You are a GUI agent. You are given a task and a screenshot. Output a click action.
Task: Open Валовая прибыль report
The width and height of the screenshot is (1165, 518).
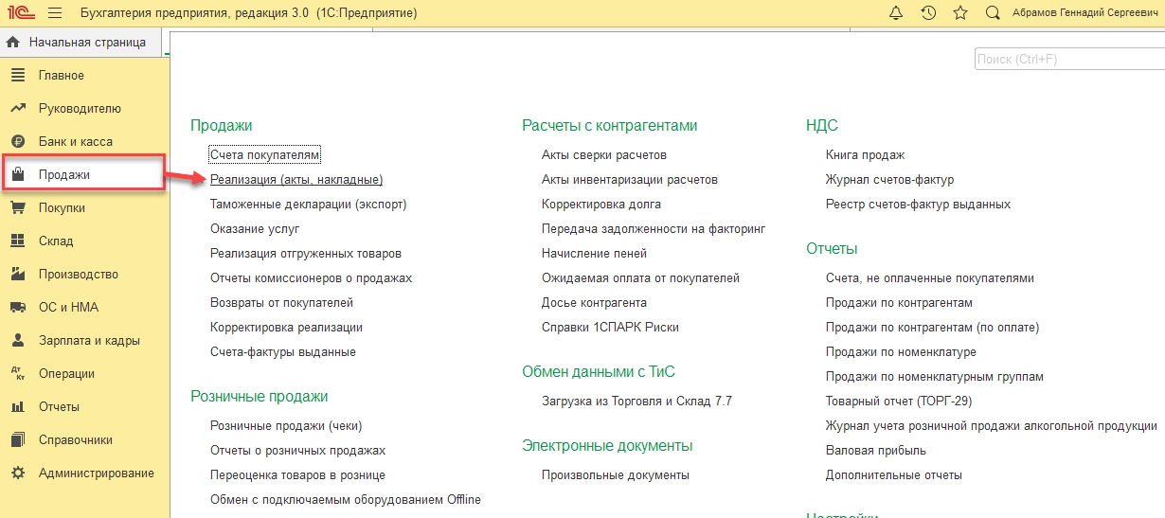pos(876,451)
